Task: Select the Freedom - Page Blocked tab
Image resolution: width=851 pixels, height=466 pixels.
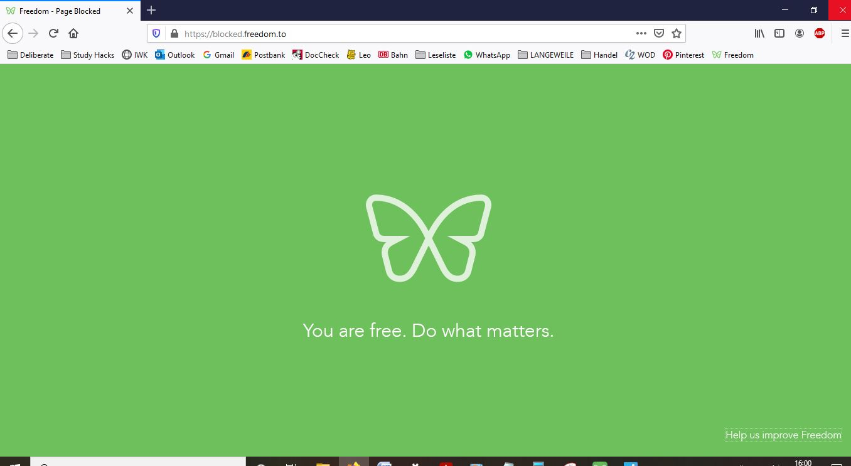Action: pos(70,11)
